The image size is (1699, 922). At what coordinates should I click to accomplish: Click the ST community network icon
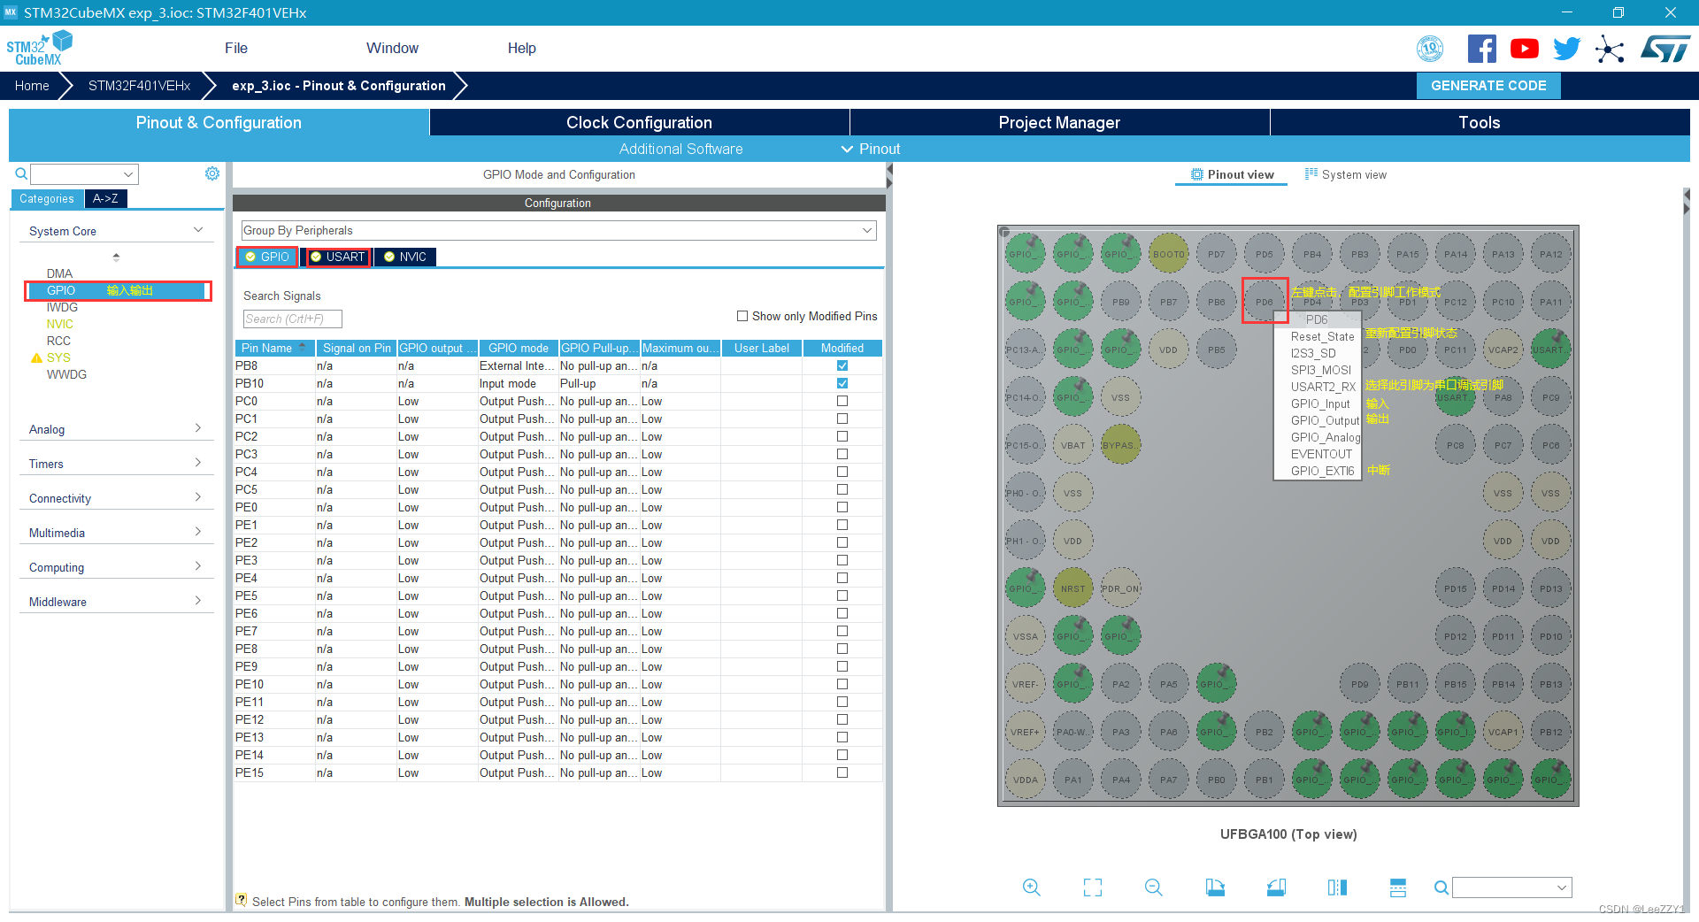(1610, 49)
